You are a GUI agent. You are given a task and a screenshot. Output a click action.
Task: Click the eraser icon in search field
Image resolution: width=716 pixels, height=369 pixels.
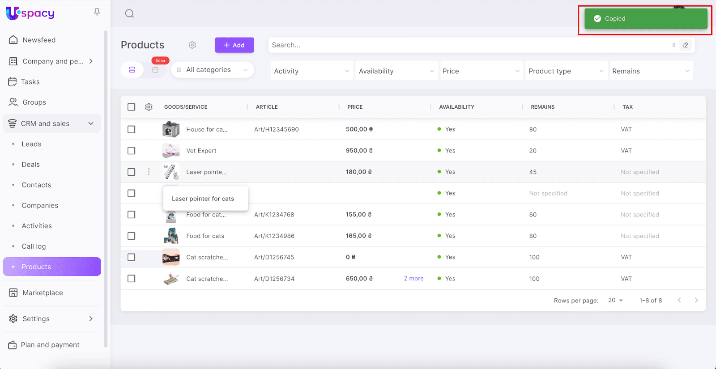(685, 45)
